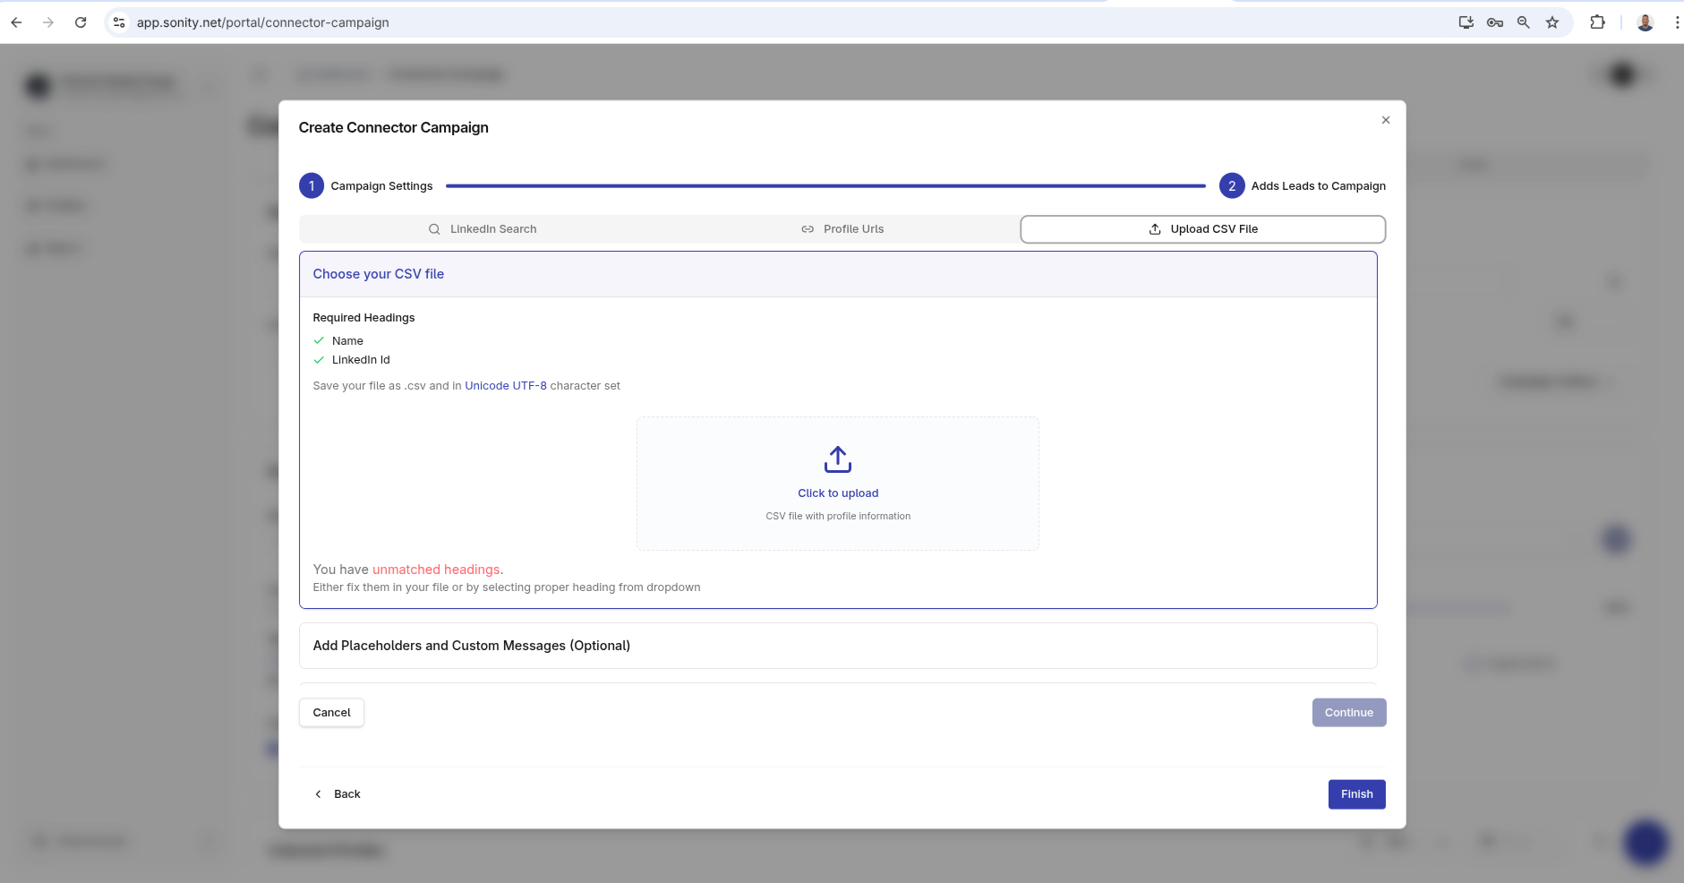Open the saved passwords key icon
Image resolution: width=1684 pixels, height=883 pixels.
tap(1494, 22)
